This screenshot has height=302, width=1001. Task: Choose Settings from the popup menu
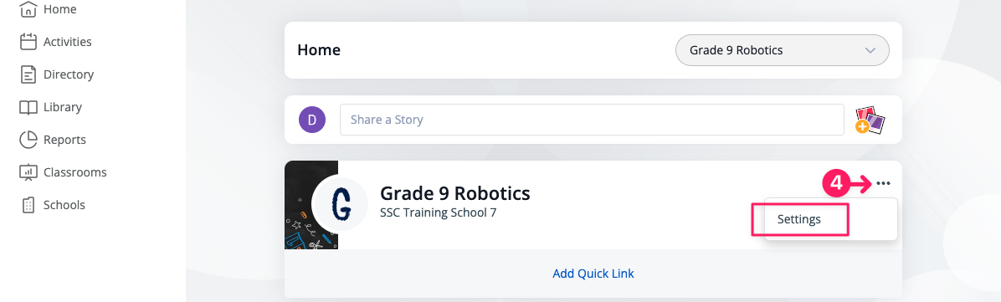tap(799, 219)
